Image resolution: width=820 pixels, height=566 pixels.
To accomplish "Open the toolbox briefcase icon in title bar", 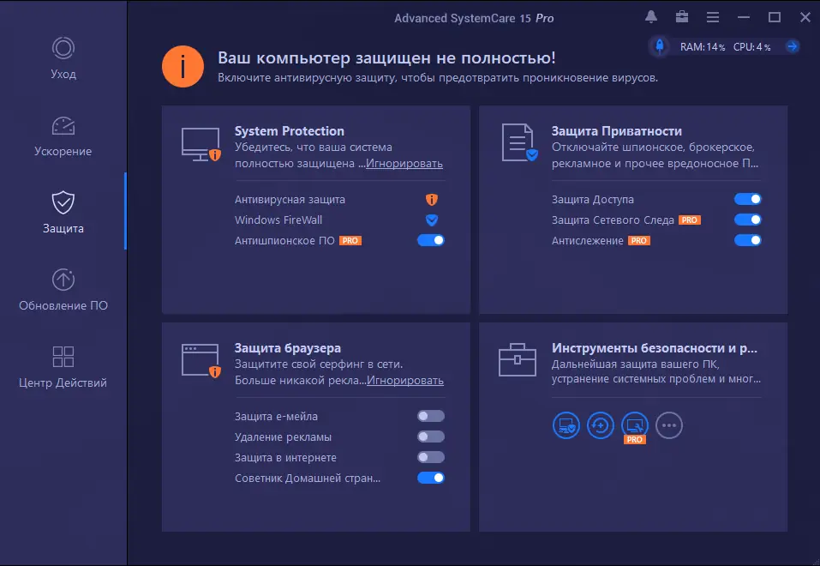I will click(x=682, y=17).
